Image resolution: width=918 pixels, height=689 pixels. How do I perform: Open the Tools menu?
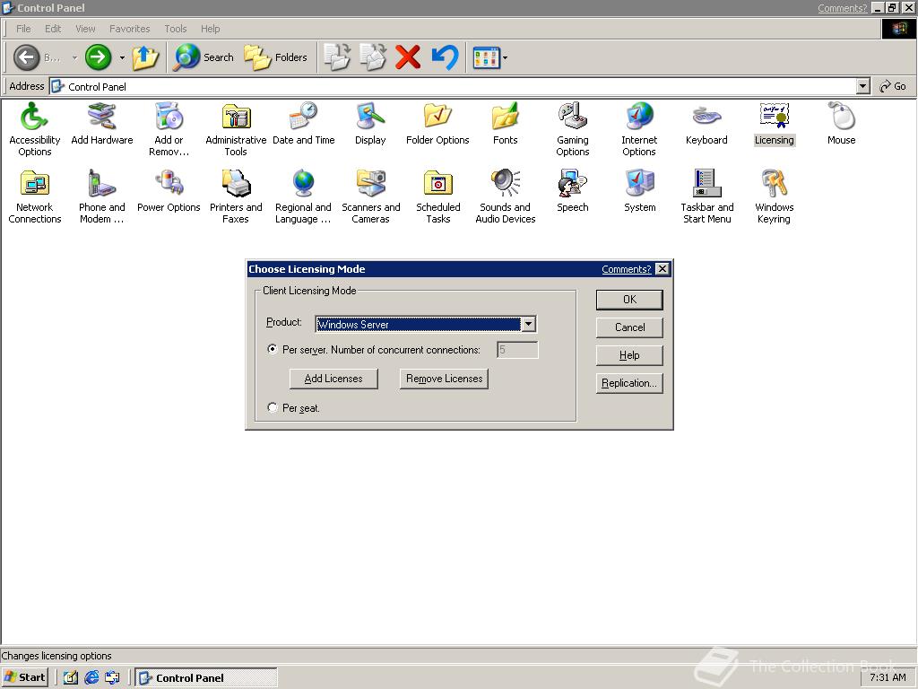click(175, 29)
